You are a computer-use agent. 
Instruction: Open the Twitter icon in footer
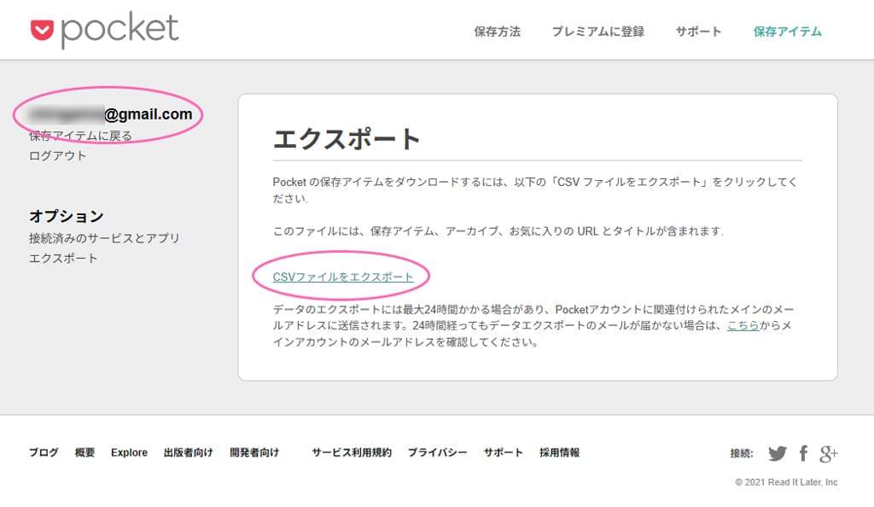778,453
